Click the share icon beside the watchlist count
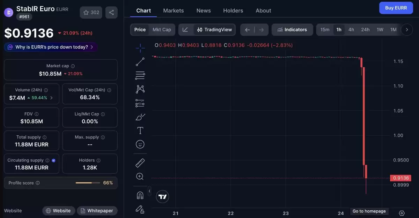 pyautogui.click(x=111, y=13)
